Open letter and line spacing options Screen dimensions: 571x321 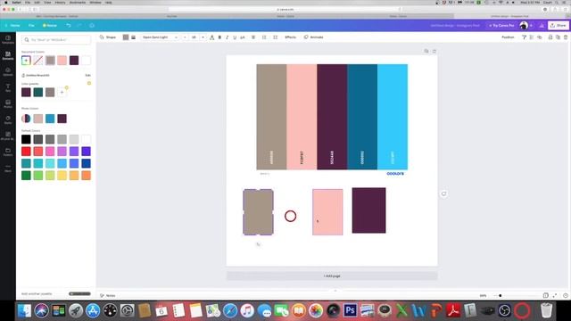coord(276,37)
